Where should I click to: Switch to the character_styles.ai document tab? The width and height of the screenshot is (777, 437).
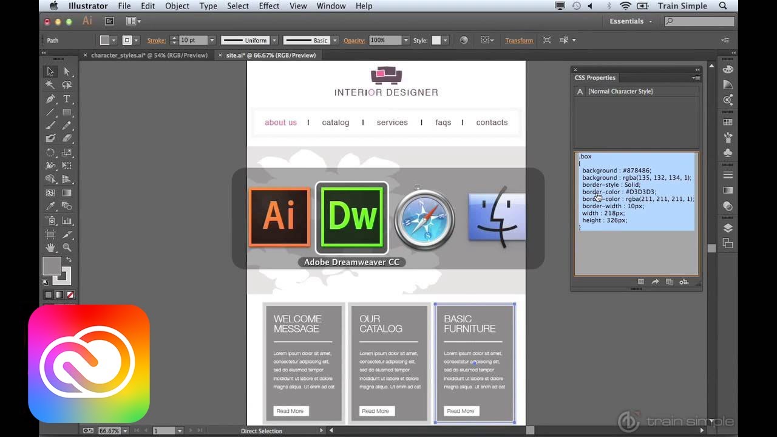(x=149, y=55)
